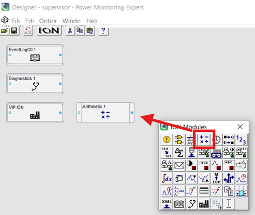Open the Options menu
Image resolution: width=255 pixels, height=215 pixels.
[48, 21]
